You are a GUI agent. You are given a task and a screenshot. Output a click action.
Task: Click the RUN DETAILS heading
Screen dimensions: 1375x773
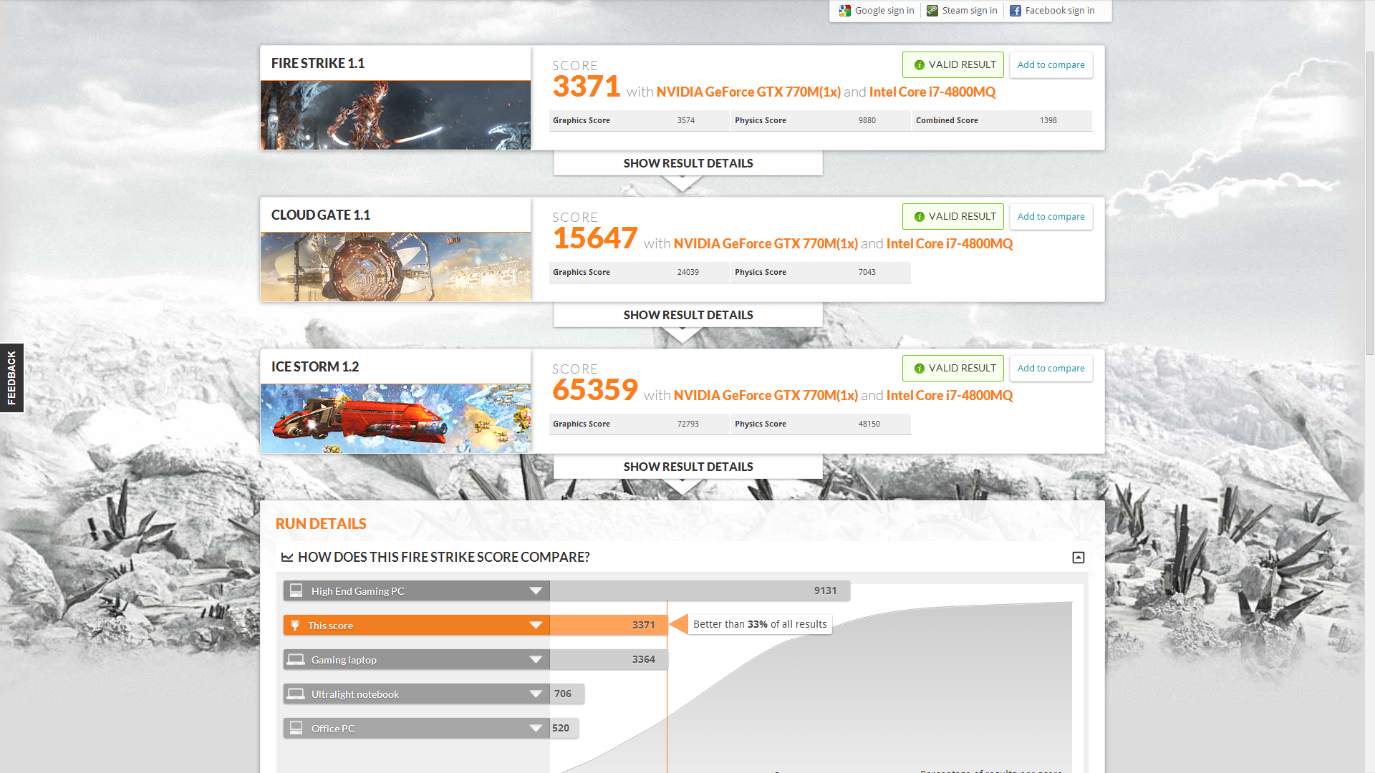321,524
